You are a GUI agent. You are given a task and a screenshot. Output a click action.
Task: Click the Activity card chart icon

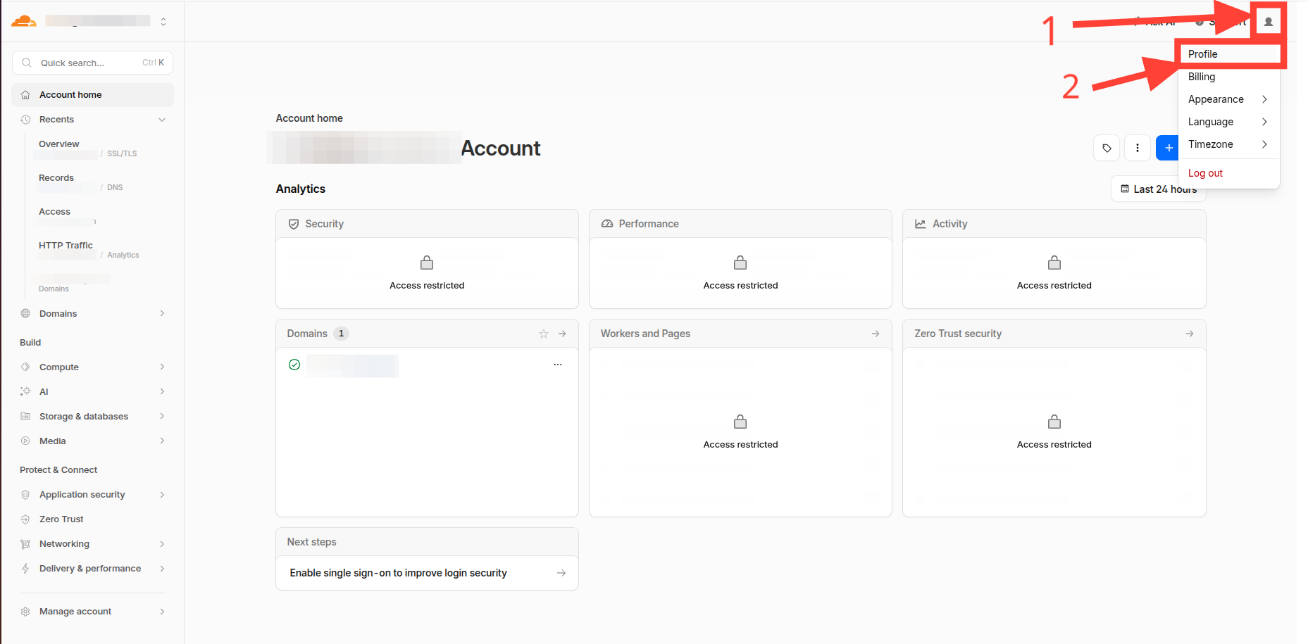(x=921, y=224)
